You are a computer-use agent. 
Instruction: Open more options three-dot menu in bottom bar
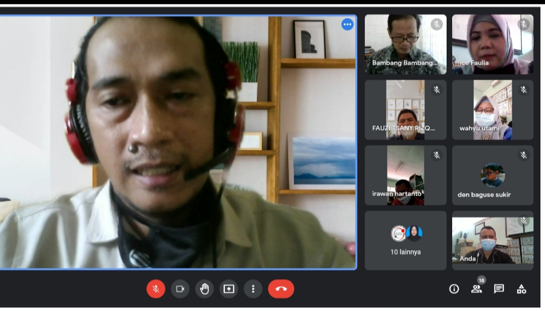tap(253, 289)
